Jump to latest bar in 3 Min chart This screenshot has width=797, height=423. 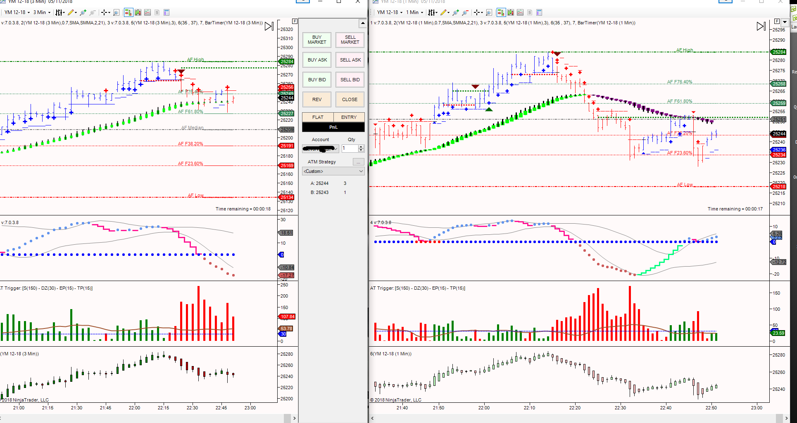click(x=269, y=26)
